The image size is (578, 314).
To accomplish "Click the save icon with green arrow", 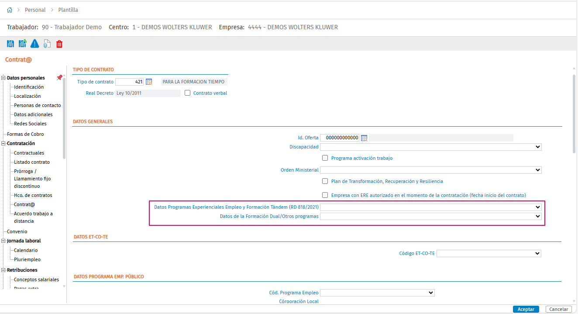I will (x=22, y=44).
